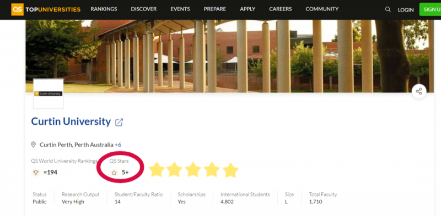Open the Careers menu

point(281,9)
